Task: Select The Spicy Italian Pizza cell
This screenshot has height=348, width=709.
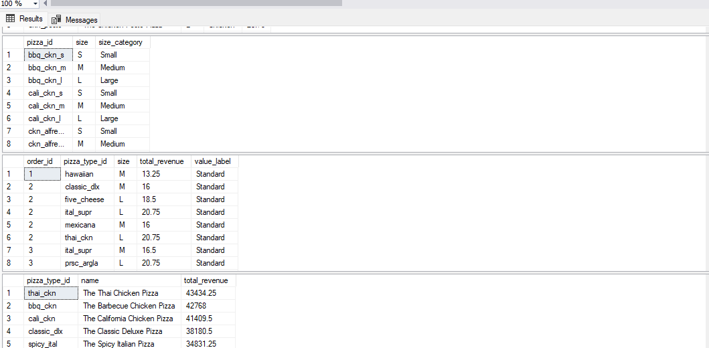Action: click(x=129, y=344)
